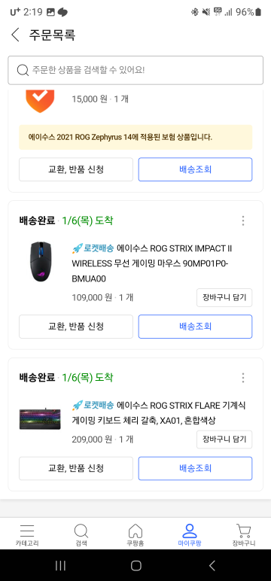Screen dimensions: 271x581
Task: Track mouse order with 배송조회
Action: tap(196, 327)
